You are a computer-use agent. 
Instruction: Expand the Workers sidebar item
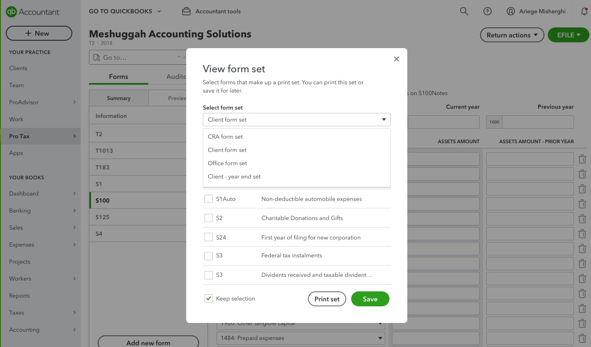coord(40,279)
